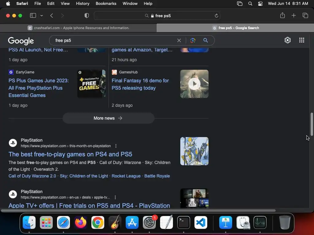Open options for apple-tv deals result
This screenshot has height=235, width=314.
pyautogui.click(x=115, y=197)
